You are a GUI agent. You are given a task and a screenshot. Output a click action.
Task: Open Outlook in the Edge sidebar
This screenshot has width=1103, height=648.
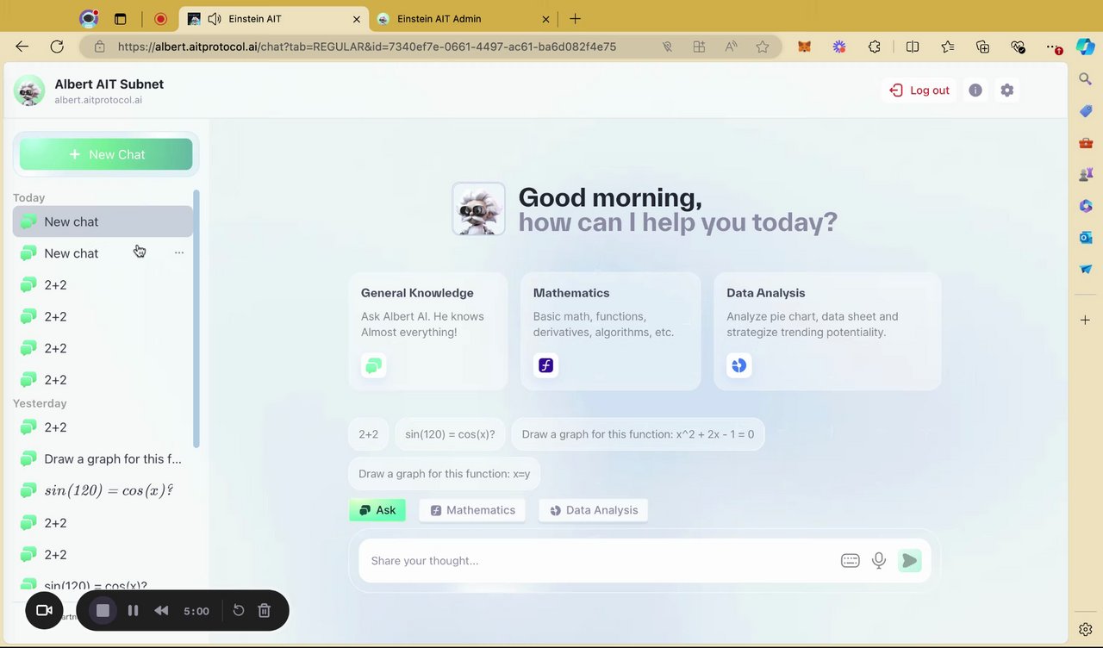point(1086,237)
